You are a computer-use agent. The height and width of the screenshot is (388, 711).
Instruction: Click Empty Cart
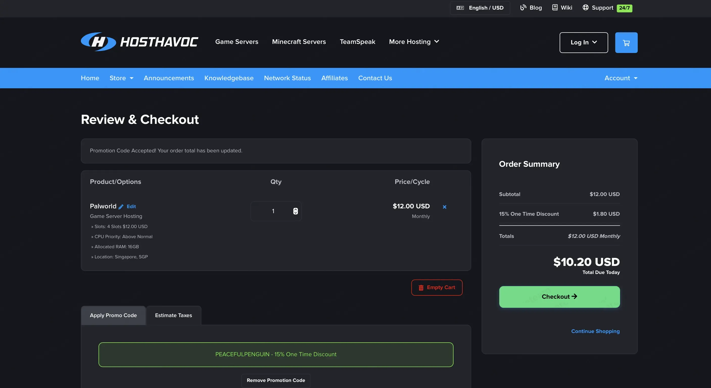437,287
